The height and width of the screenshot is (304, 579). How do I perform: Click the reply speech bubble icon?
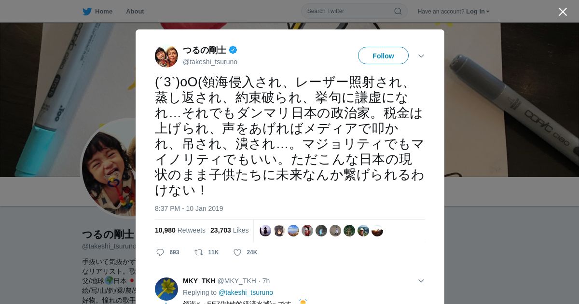pos(160,252)
